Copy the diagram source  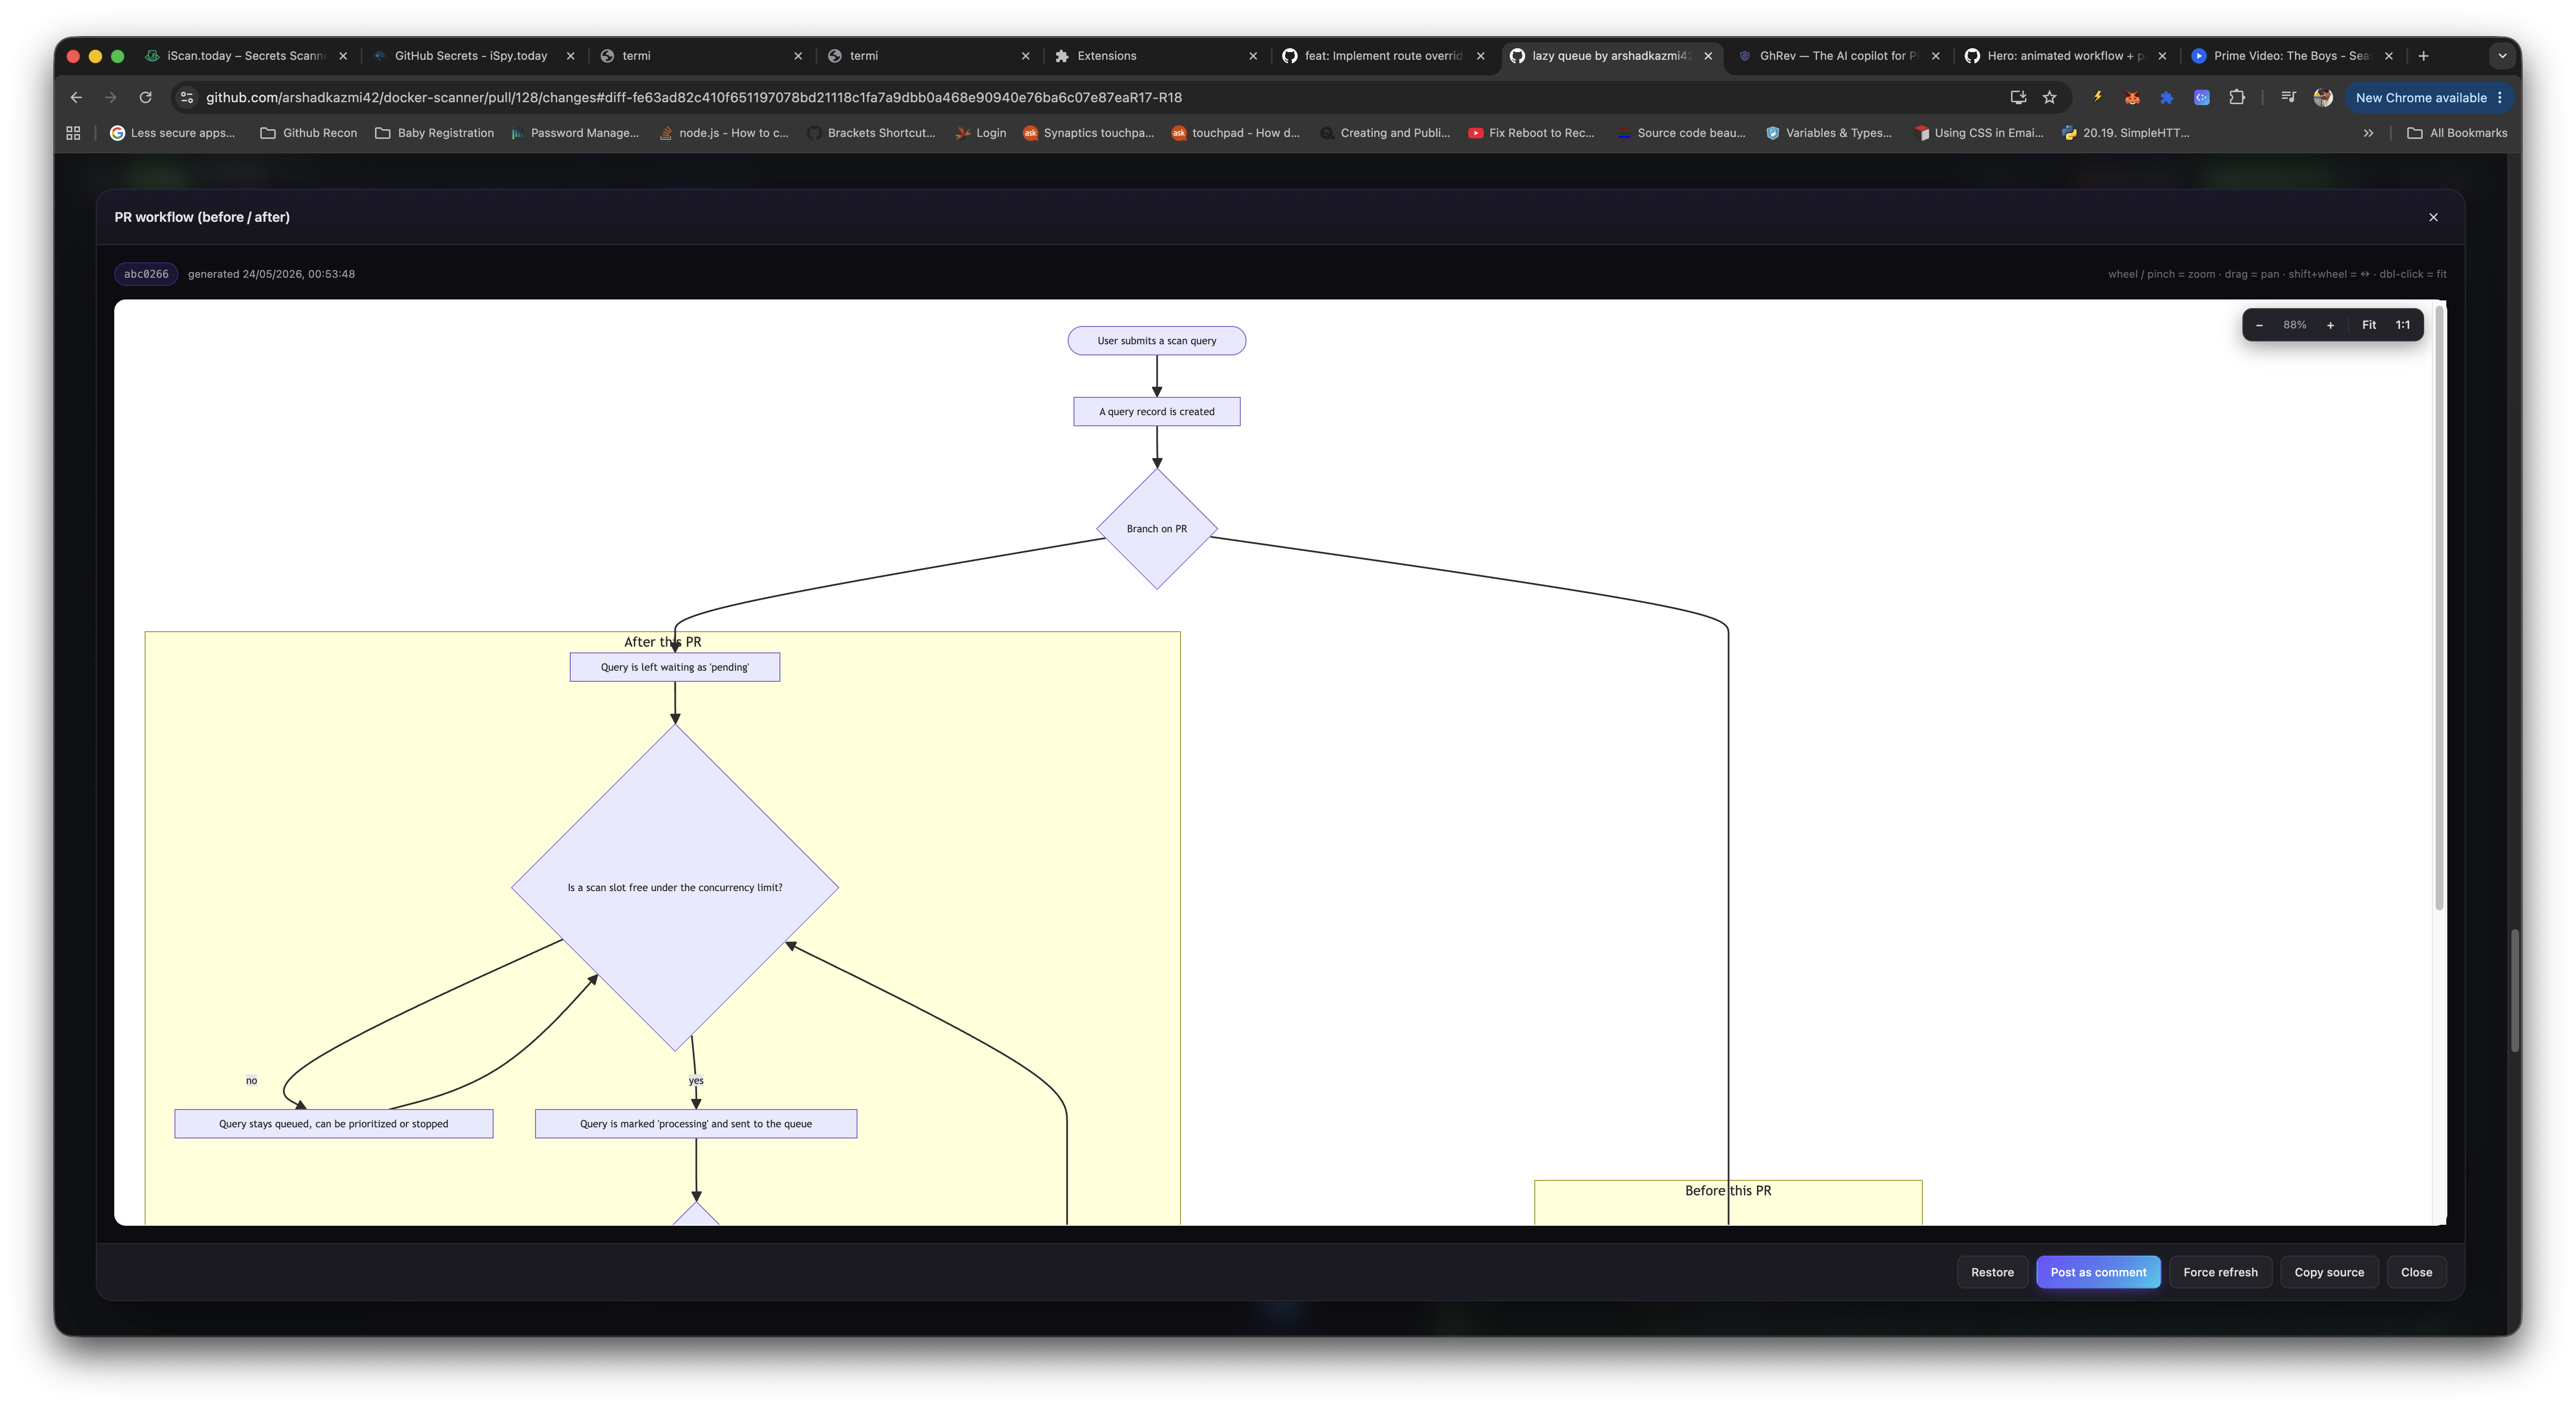2329,1272
